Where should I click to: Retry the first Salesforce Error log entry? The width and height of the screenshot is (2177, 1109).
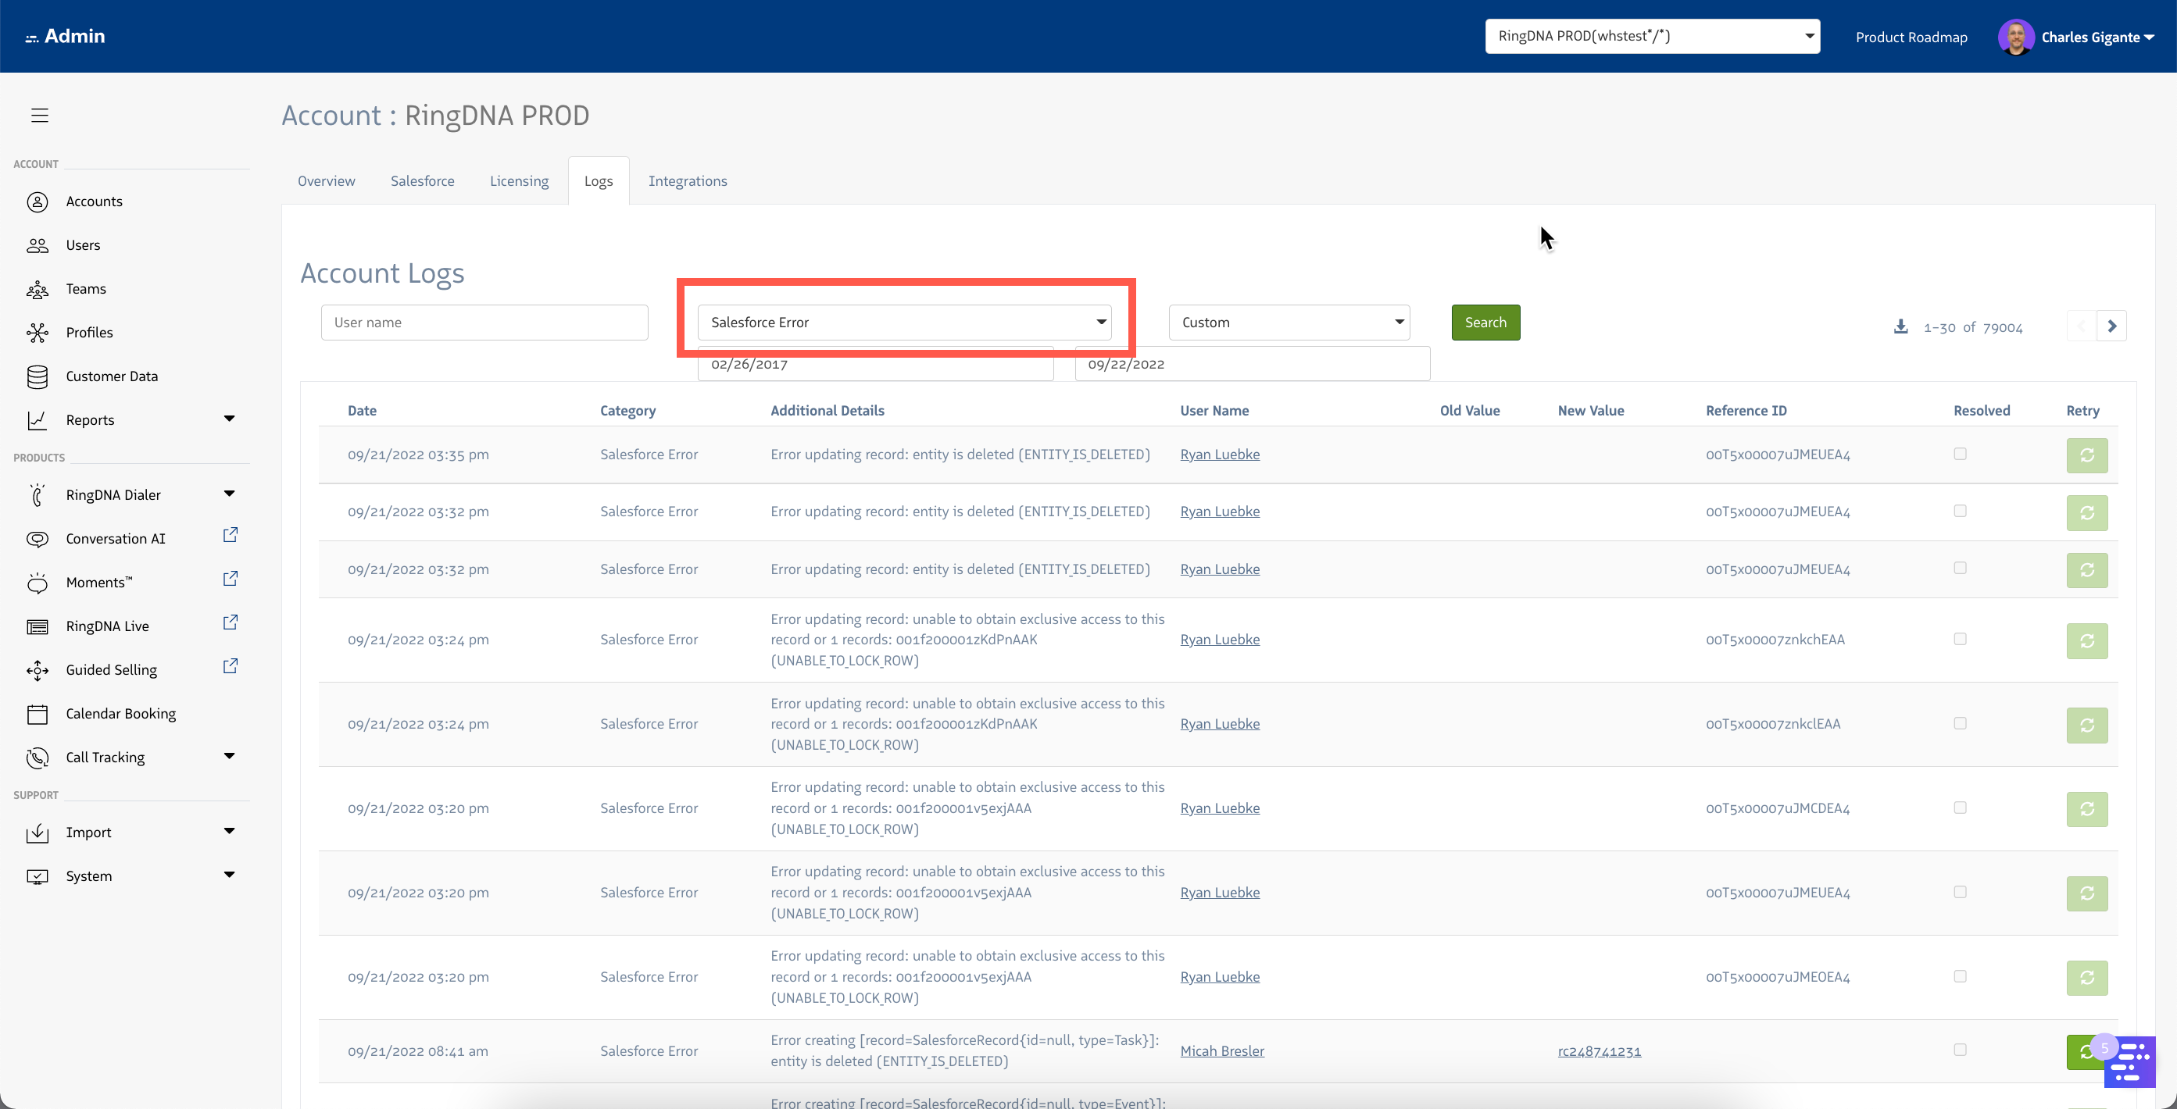click(2087, 455)
